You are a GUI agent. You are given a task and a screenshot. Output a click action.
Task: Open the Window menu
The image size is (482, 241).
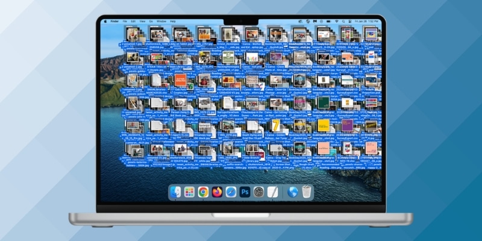(x=161, y=22)
